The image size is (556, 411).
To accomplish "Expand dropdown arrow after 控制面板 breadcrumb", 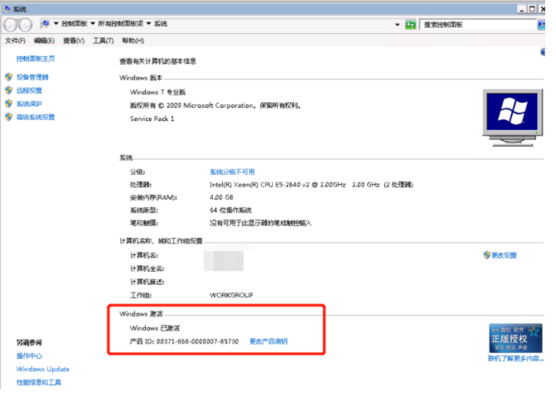I will (93, 24).
